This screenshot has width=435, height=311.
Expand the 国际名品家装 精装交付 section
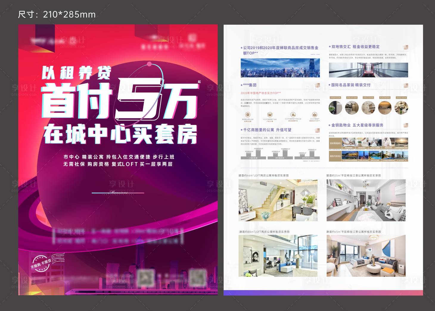[355, 86]
